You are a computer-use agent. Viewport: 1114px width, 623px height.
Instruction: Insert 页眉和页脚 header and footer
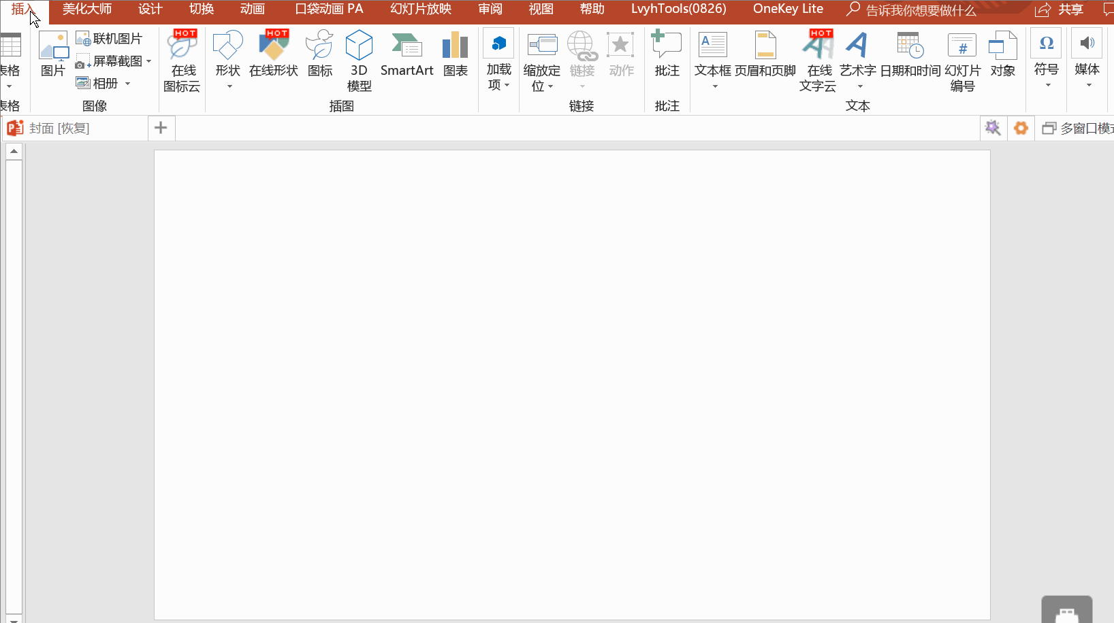765,54
